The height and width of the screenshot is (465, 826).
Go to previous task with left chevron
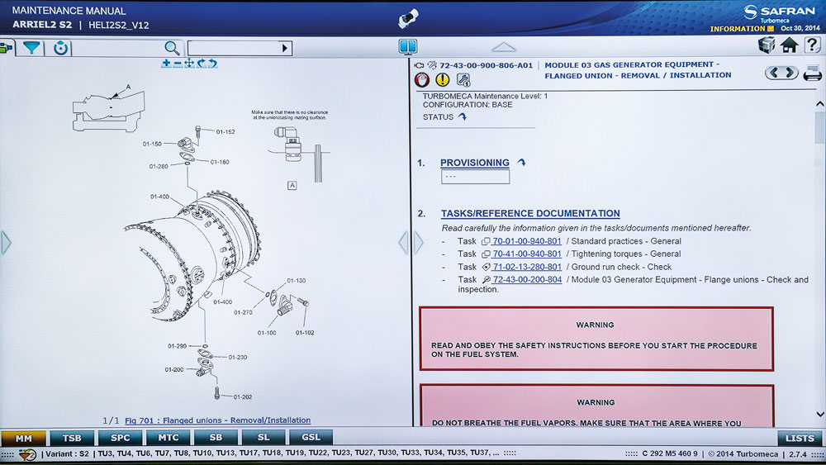[774, 73]
